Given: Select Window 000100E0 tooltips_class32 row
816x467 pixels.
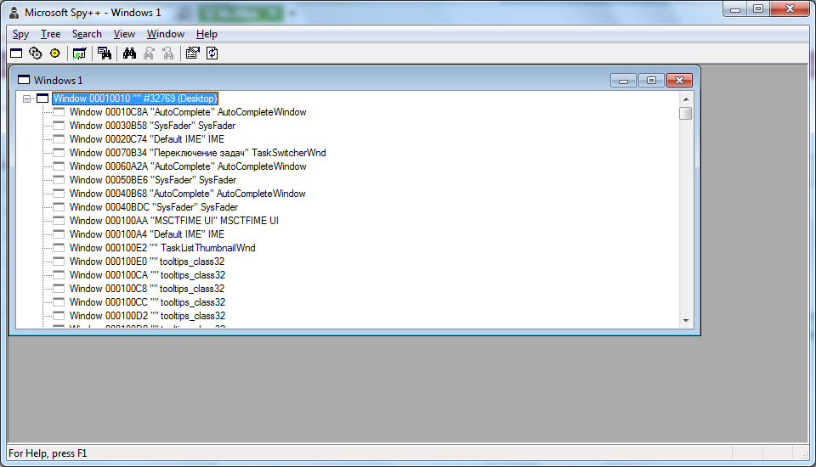Looking at the screenshot, I should (x=147, y=261).
